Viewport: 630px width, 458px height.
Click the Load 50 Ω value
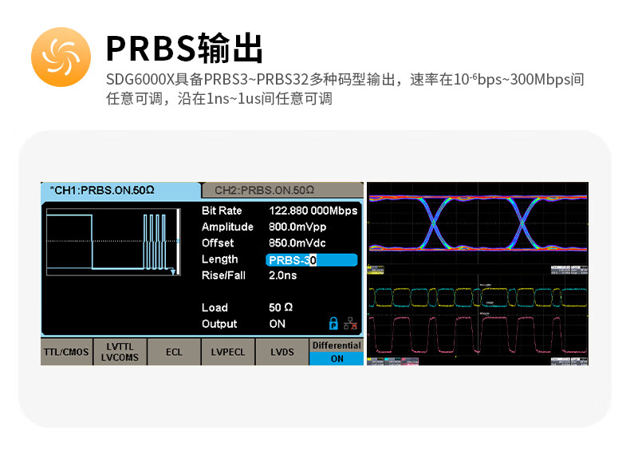click(281, 307)
